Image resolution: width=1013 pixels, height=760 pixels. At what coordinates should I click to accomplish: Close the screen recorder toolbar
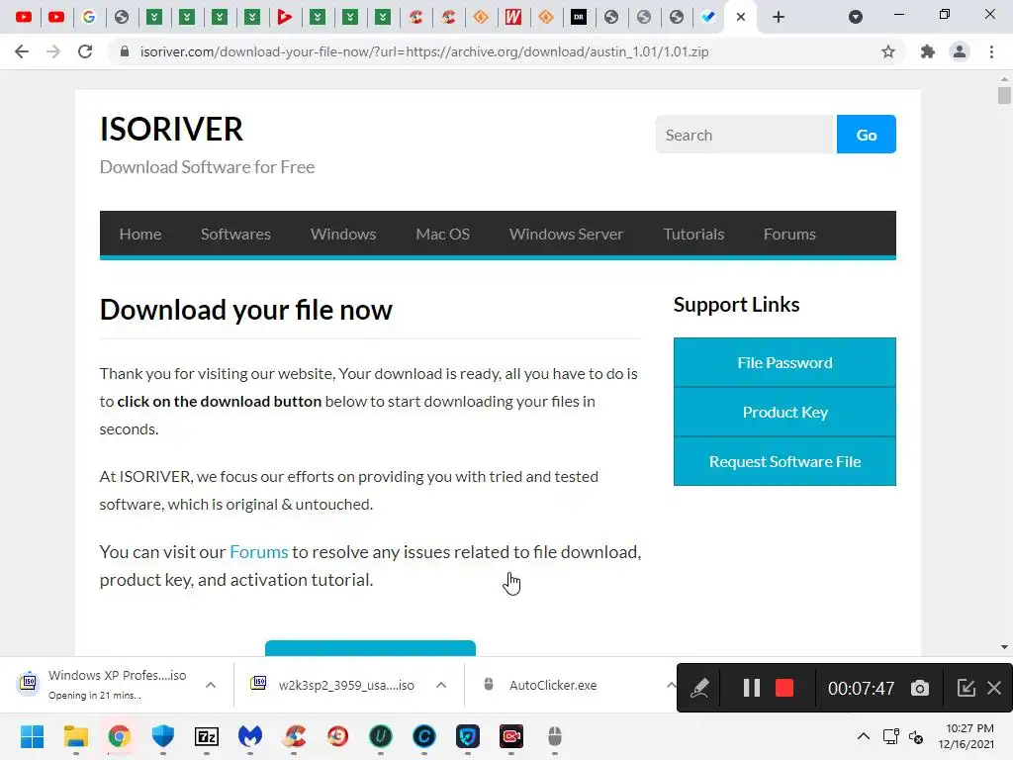tap(994, 689)
